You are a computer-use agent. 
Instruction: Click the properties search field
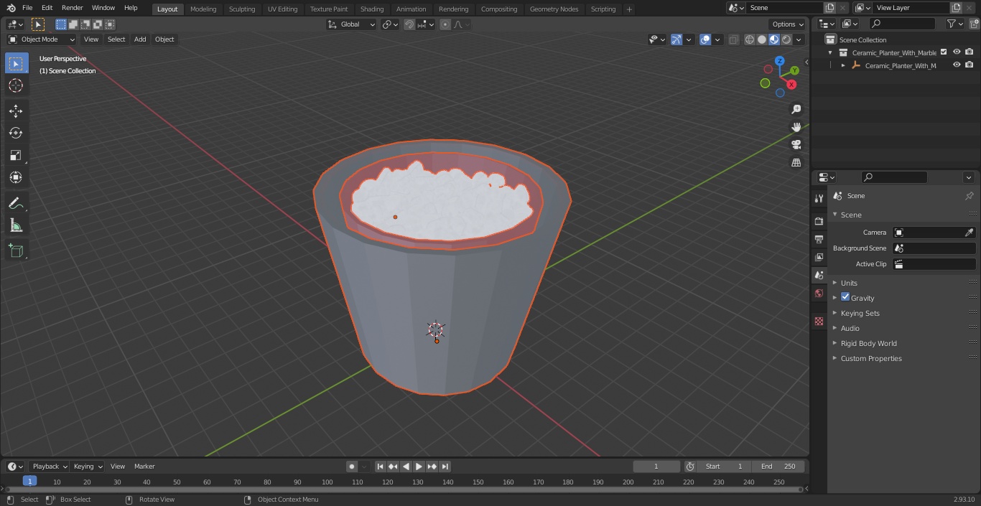[894, 177]
